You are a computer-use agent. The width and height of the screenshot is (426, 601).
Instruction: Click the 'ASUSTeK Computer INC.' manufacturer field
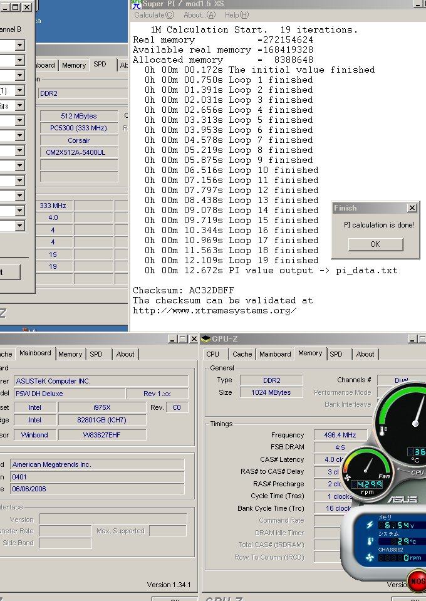pos(101,381)
